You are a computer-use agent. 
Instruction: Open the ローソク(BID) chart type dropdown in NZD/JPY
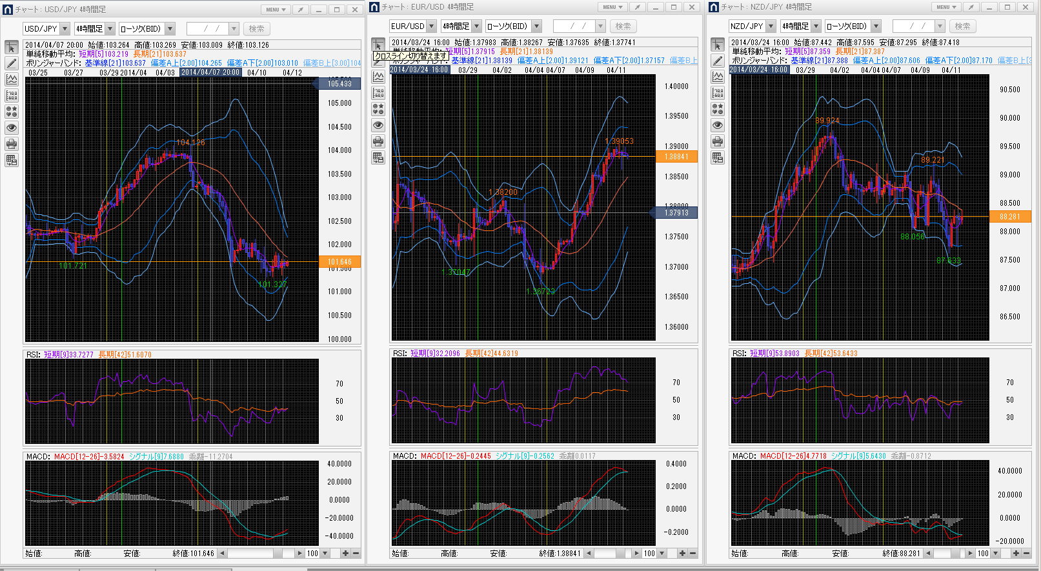pos(876,26)
